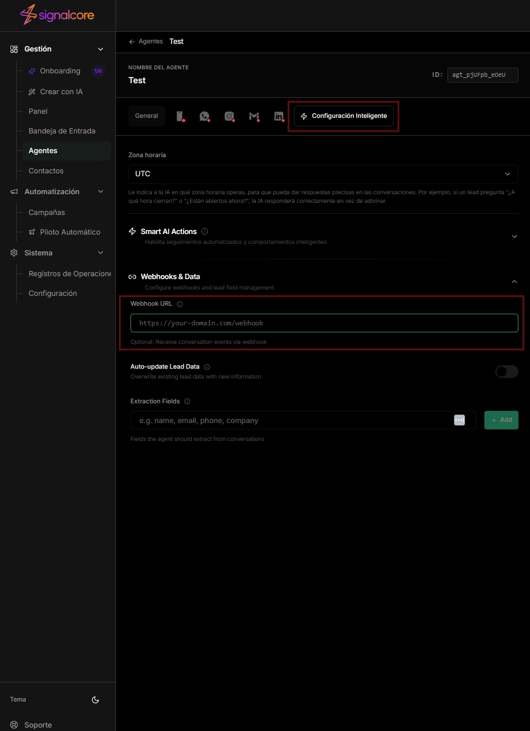The height and width of the screenshot is (731, 530).
Task: Open the Instagram channel tab icon
Action: (229, 116)
